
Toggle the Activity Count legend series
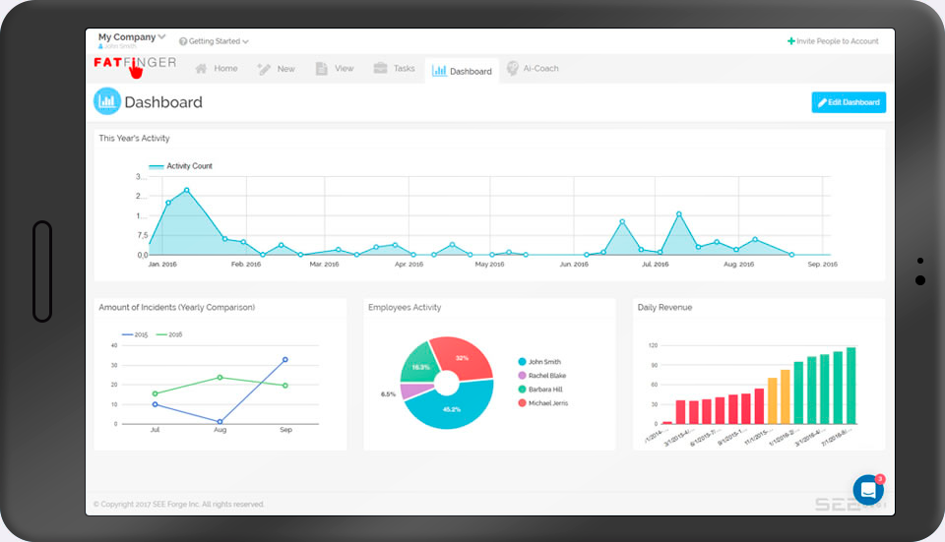(180, 166)
